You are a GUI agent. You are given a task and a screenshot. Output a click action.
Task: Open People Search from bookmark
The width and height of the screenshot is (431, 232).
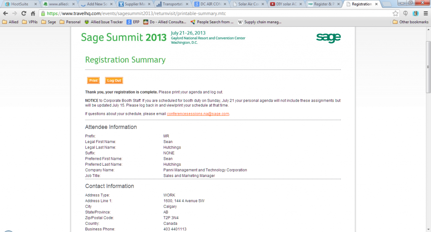tap(212, 22)
